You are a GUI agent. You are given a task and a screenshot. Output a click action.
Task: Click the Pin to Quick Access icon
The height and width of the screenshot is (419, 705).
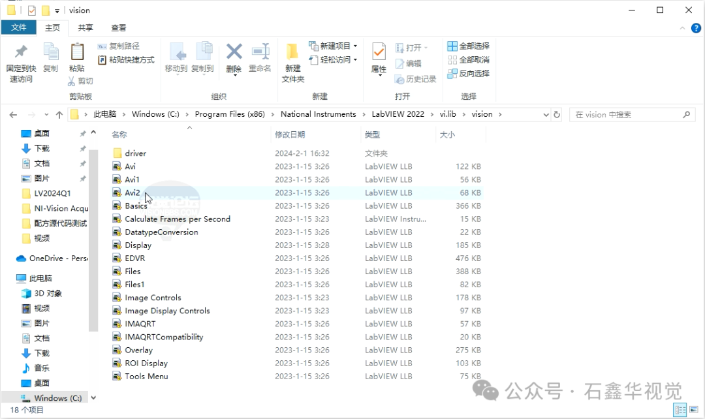pyautogui.click(x=21, y=52)
